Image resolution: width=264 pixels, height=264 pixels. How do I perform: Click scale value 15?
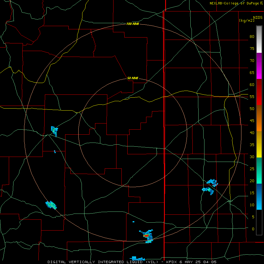(252, 193)
